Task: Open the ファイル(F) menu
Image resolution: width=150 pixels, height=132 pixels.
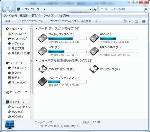Action: 10,16
